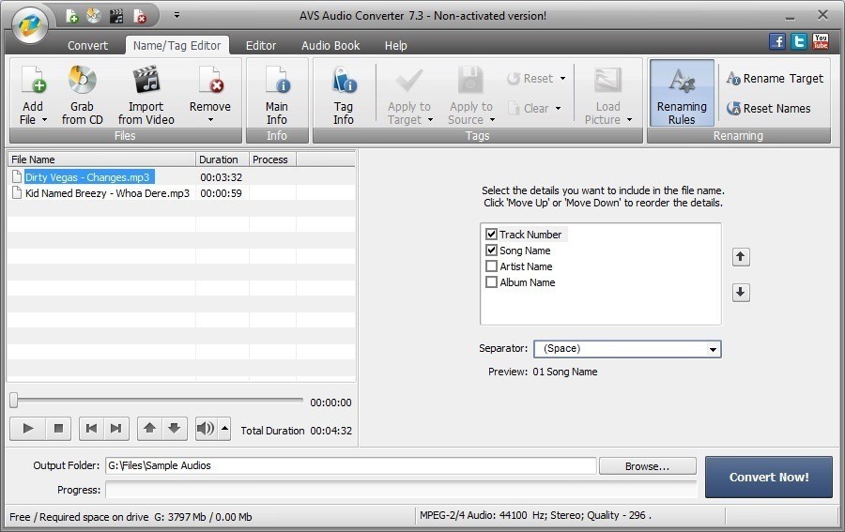The width and height of the screenshot is (845, 532).
Task: Click the Remove file icon
Action: [x=210, y=81]
